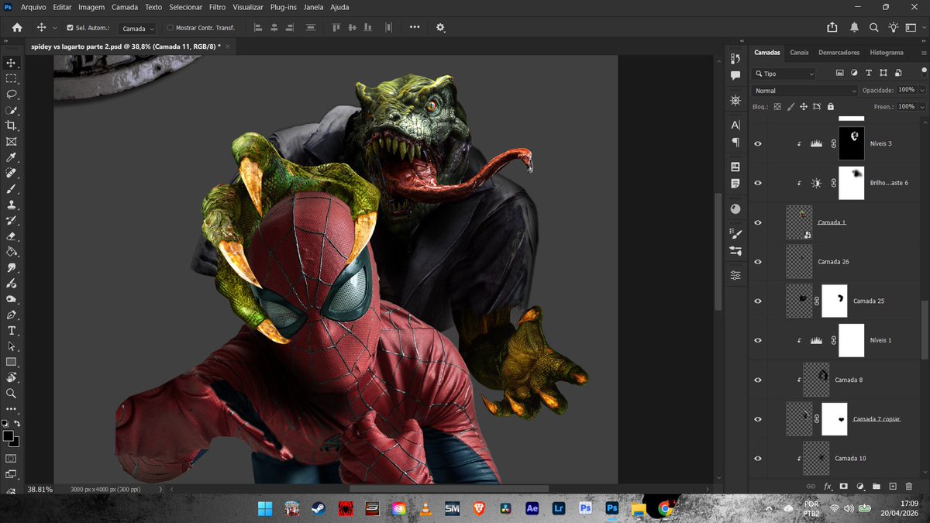Select the Camada 26 layer thumbnail
930x523 pixels.
(x=799, y=262)
